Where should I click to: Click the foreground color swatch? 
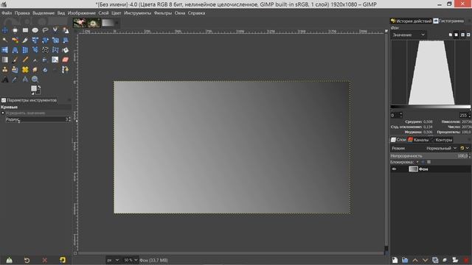(x=33, y=88)
